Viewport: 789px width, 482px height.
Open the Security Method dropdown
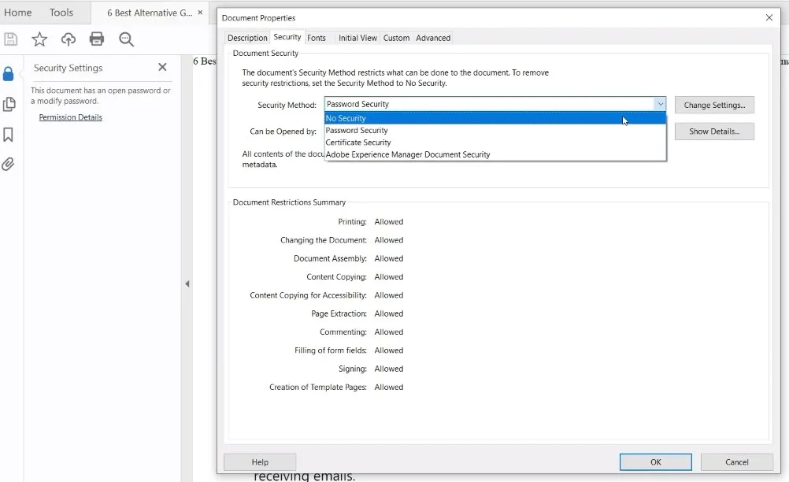(660, 103)
